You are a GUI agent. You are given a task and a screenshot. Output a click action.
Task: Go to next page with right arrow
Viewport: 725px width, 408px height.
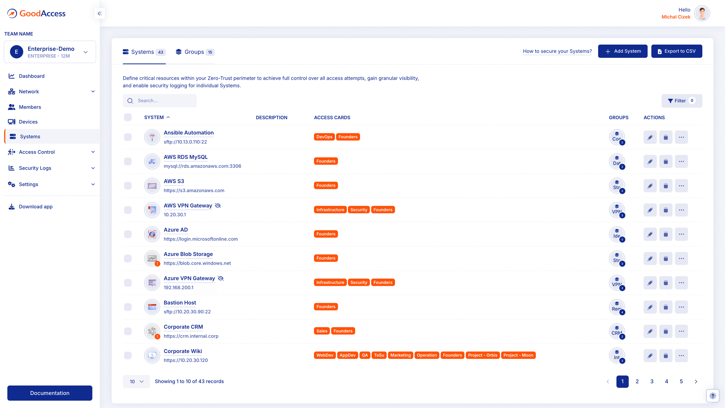coord(696,382)
